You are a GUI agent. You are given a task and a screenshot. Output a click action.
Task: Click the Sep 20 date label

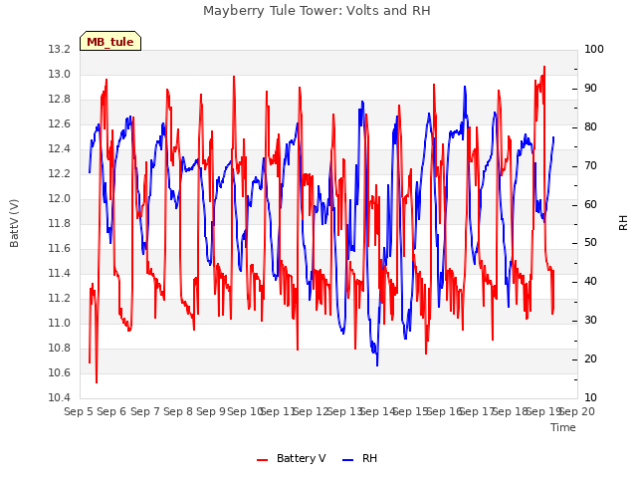coord(577,411)
